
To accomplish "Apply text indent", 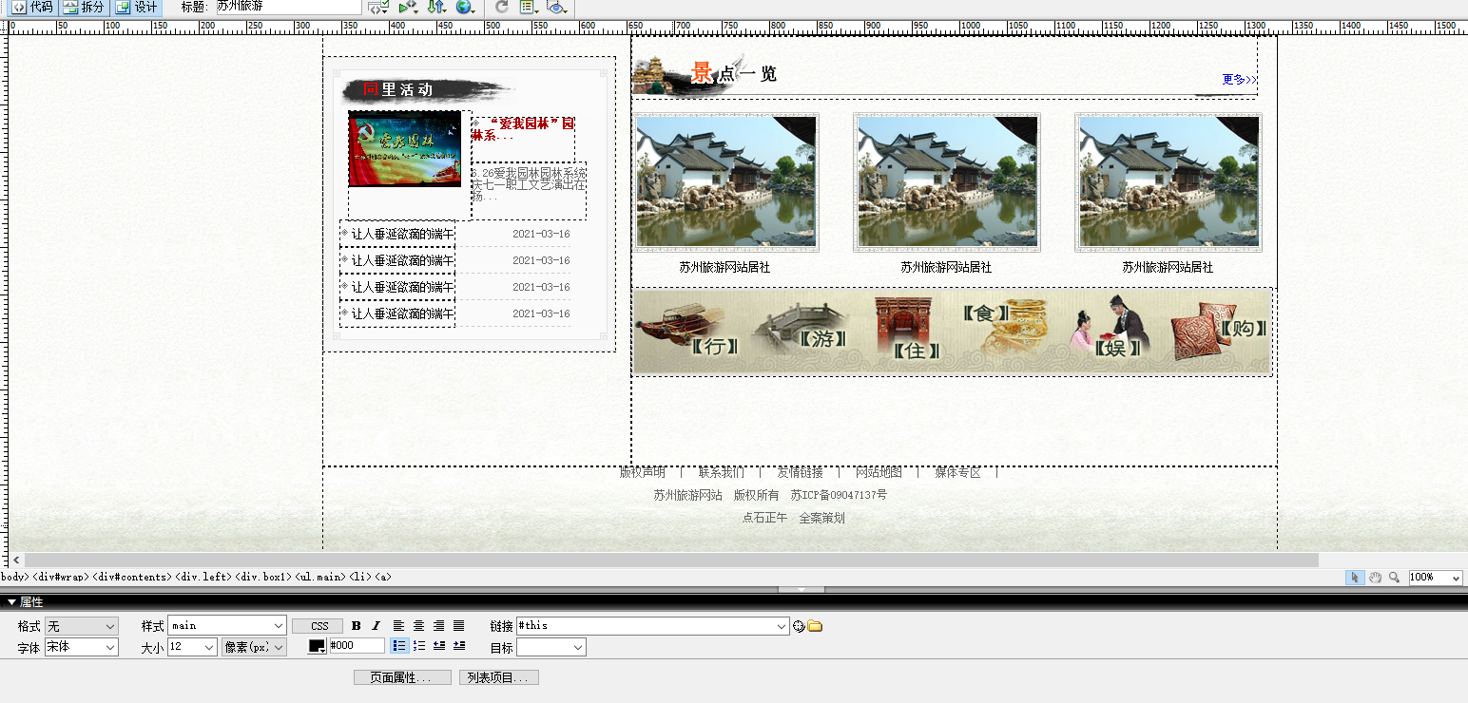I will (459, 646).
